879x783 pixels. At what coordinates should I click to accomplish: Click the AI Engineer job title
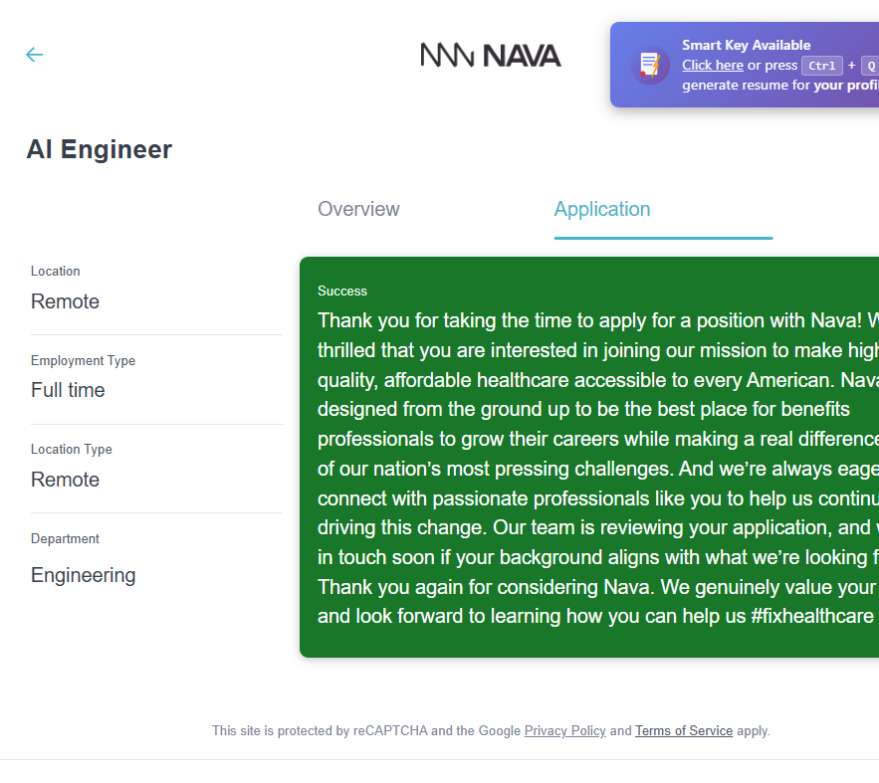click(x=100, y=149)
